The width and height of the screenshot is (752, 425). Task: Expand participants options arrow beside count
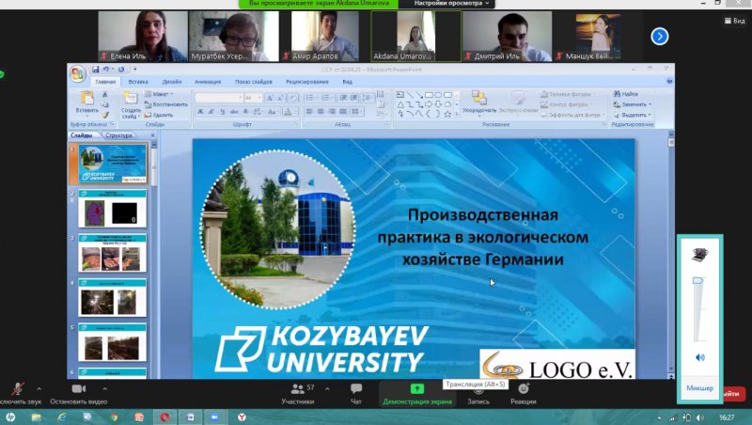327,388
